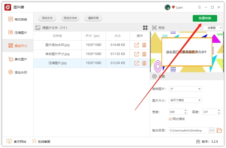The height and width of the screenshot is (148, 226).
Task: Open the 官方网站 link in footer
Action: 17,142
